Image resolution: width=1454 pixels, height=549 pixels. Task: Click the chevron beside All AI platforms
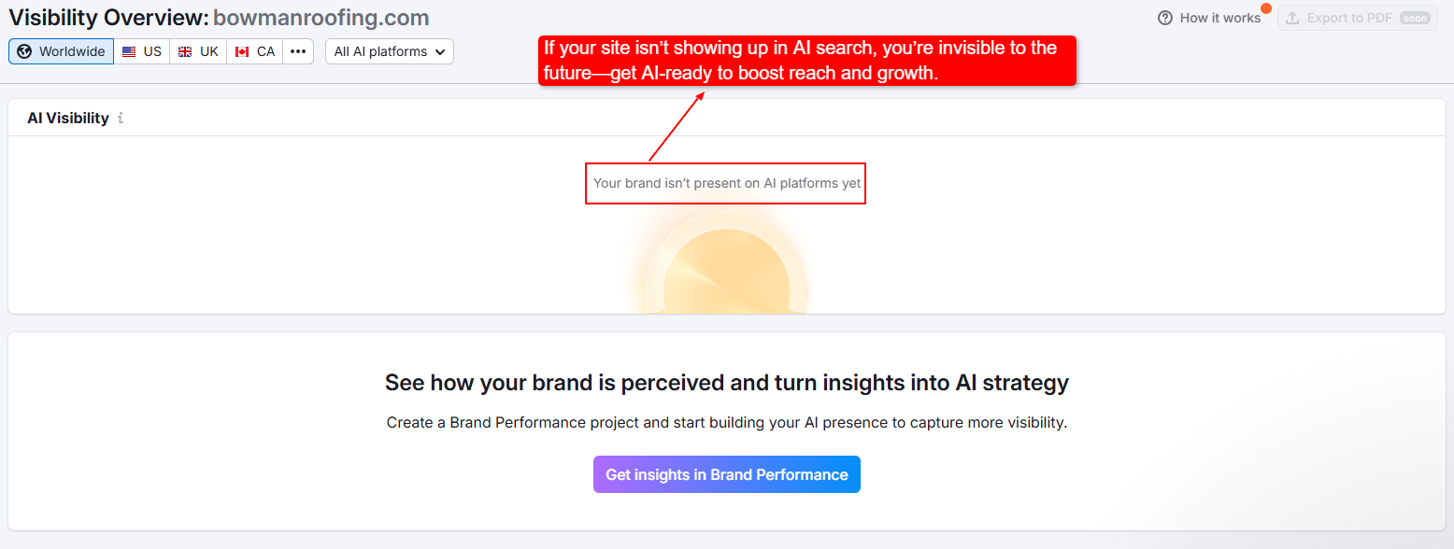point(440,51)
